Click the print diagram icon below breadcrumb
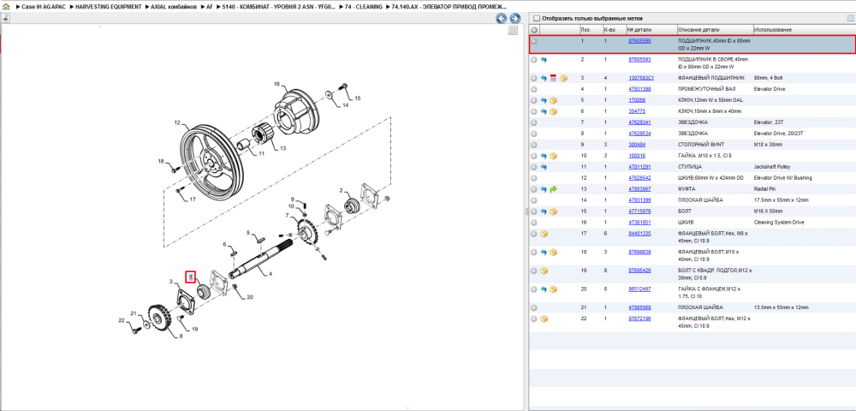The height and width of the screenshot is (411, 856). pos(5,18)
